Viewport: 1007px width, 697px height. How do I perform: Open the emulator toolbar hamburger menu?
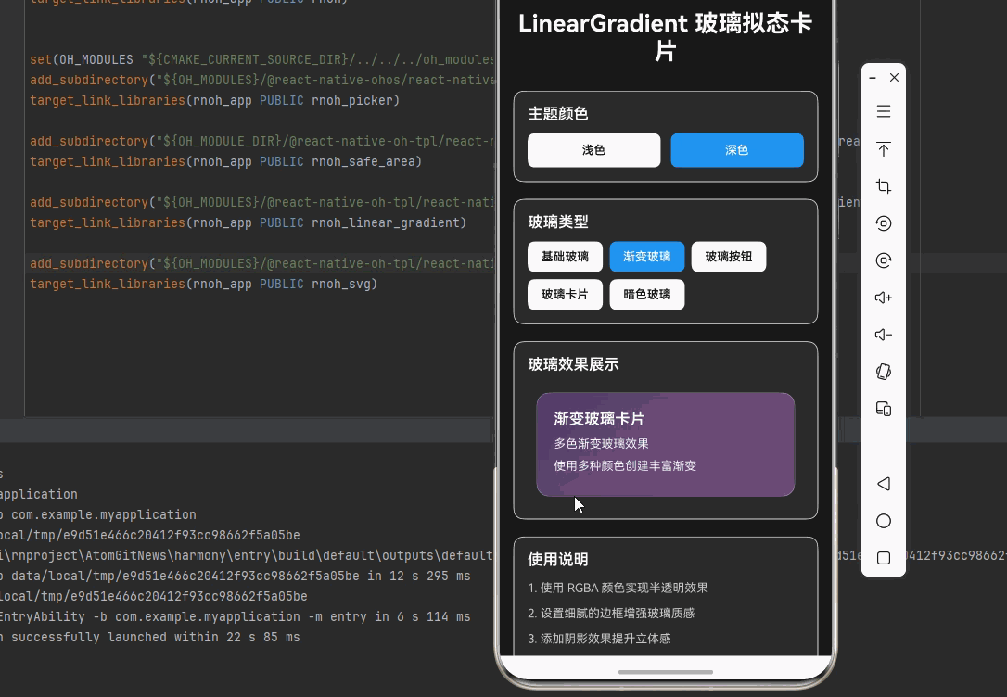(884, 111)
